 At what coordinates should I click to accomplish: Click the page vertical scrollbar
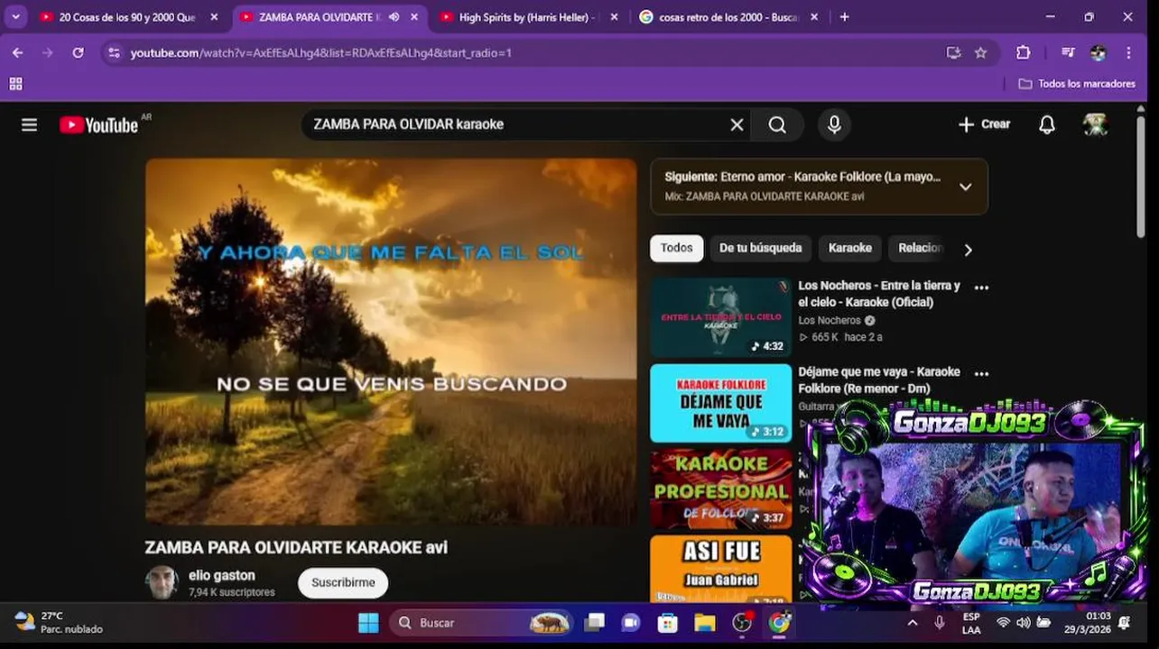tap(1141, 176)
